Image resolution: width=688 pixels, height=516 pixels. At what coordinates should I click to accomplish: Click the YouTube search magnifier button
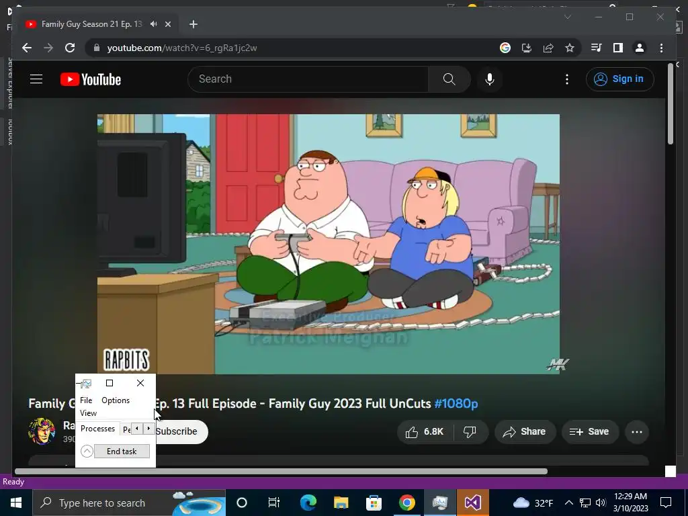pyautogui.click(x=449, y=79)
